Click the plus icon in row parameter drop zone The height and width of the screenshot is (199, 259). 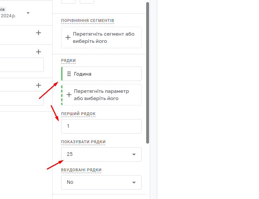[x=69, y=95]
